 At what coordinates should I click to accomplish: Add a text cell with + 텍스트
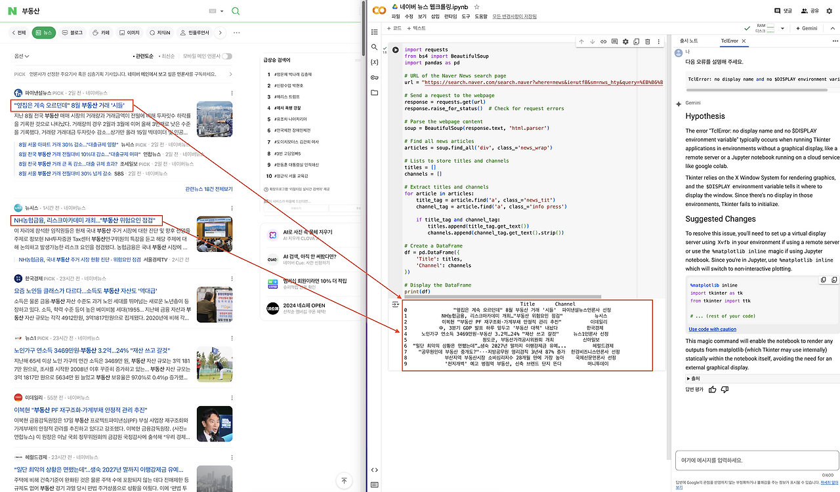417,28
